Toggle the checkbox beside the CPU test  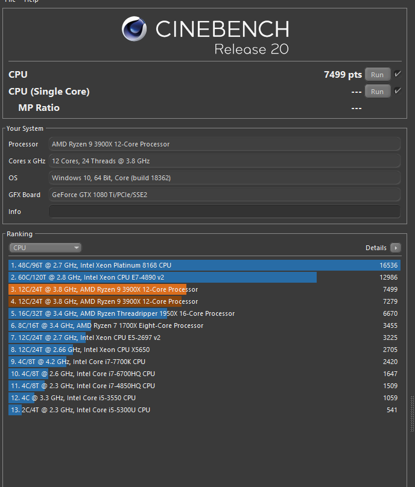[x=398, y=74]
